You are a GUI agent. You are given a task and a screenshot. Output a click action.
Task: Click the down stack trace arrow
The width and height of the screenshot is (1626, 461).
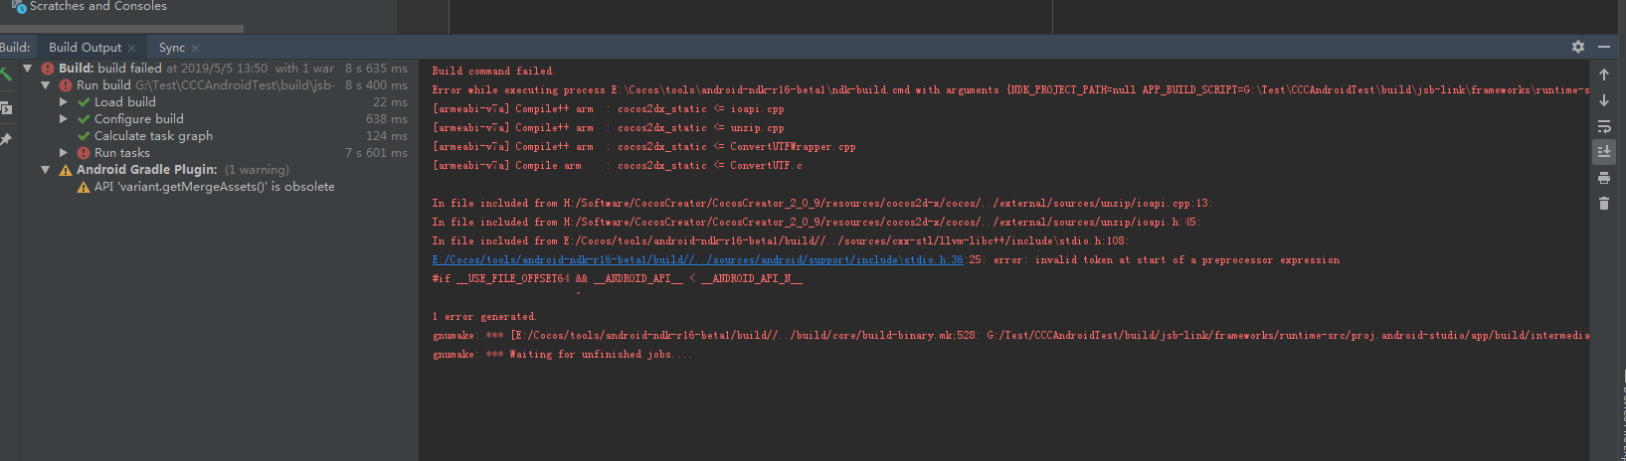pyautogui.click(x=1604, y=100)
